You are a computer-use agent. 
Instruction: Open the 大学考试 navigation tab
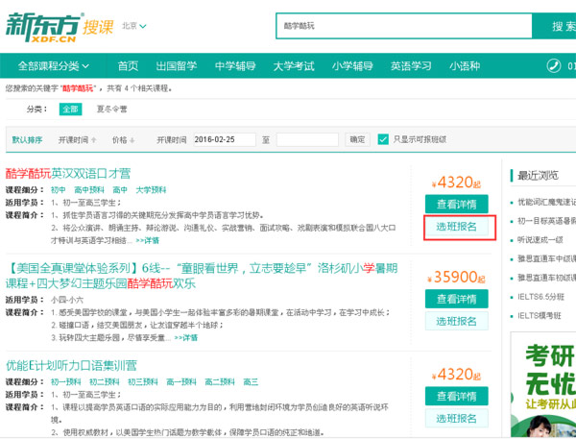click(x=293, y=66)
